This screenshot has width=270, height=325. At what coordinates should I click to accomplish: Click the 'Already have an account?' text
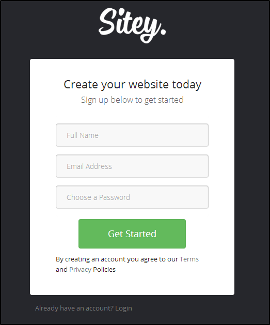pos(74,308)
